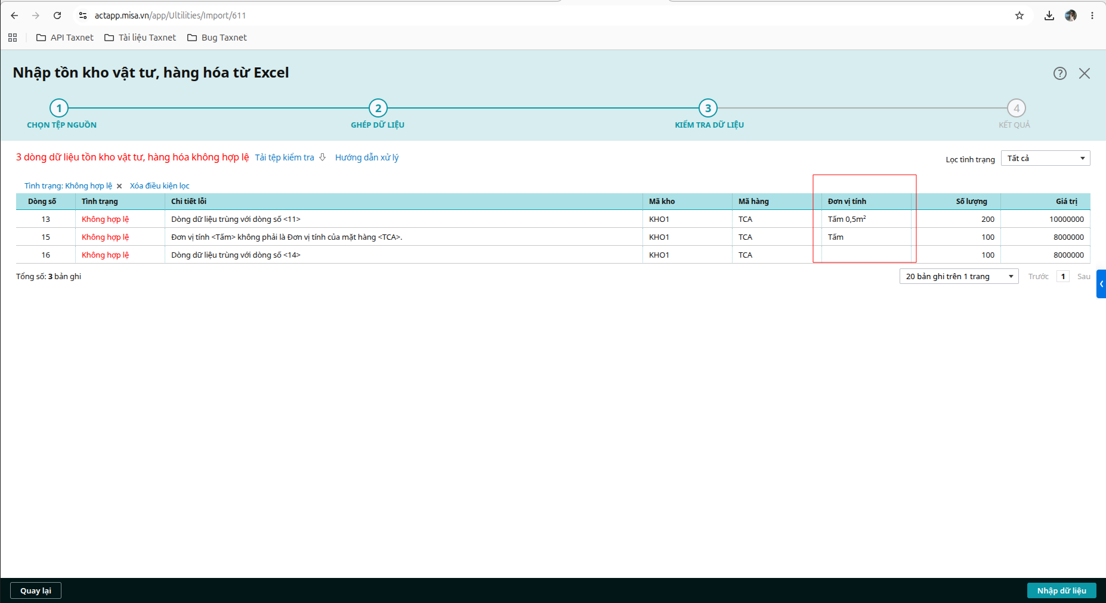Reload the page
This screenshot has width=1106, height=603.
point(57,16)
